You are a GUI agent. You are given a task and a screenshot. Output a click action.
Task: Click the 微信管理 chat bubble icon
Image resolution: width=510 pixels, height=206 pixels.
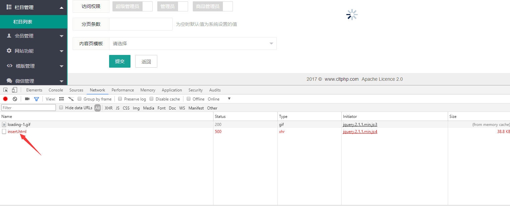coord(9,81)
